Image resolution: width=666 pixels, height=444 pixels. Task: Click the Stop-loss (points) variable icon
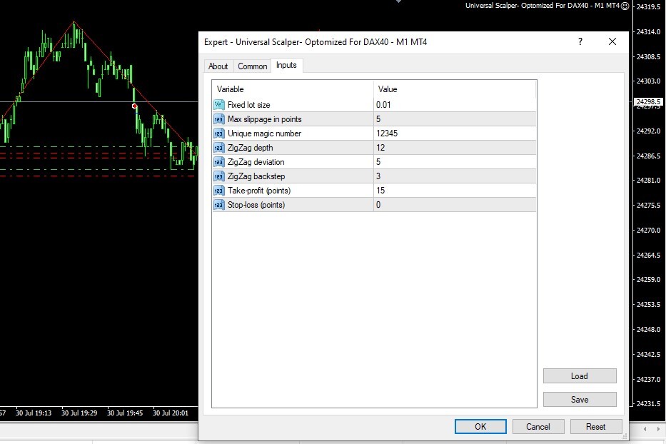(218, 205)
